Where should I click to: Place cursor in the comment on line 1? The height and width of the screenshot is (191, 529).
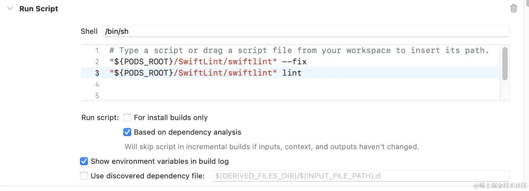point(299,50)
